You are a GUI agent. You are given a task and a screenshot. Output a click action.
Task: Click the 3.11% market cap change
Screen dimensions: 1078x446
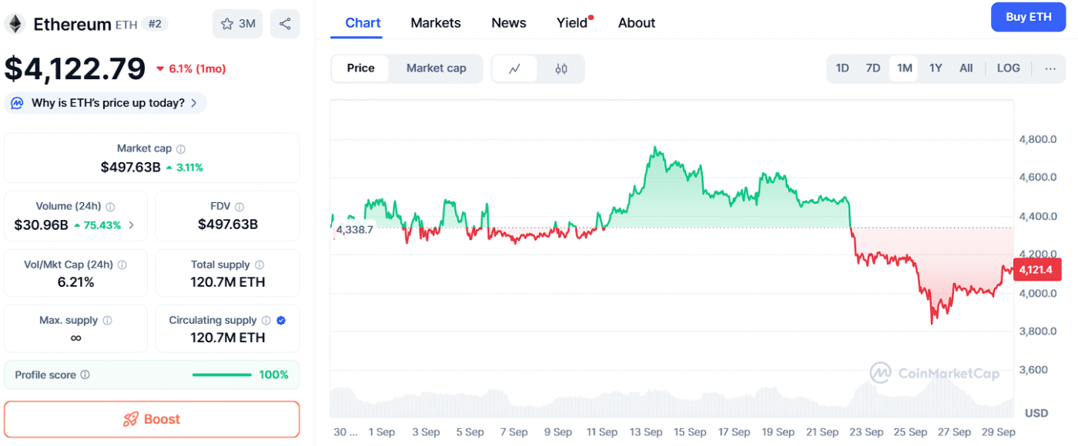[185, 168]
